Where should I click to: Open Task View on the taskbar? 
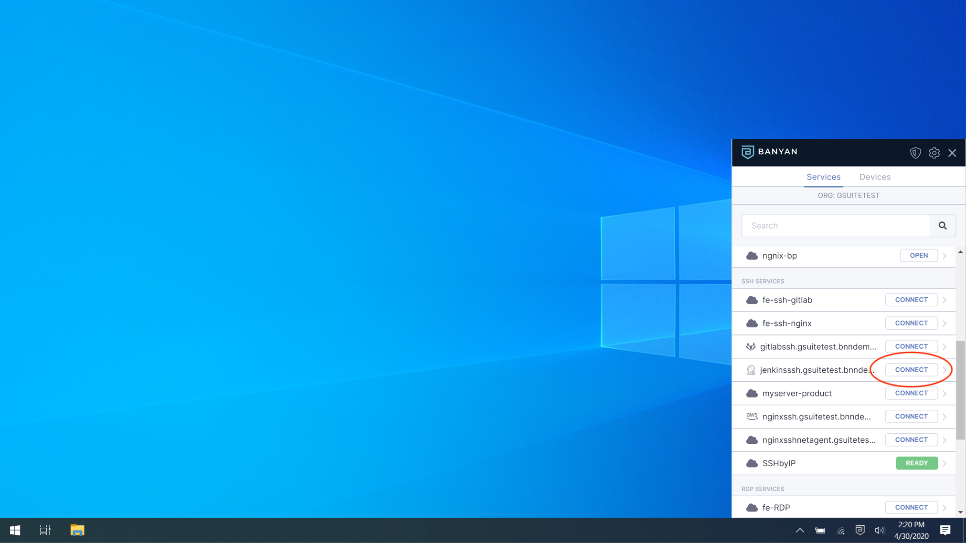tap(45, 530)
